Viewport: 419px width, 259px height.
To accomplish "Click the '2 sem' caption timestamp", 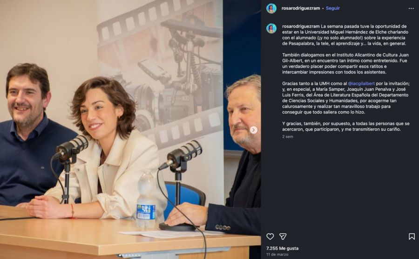I will [288, 137].
